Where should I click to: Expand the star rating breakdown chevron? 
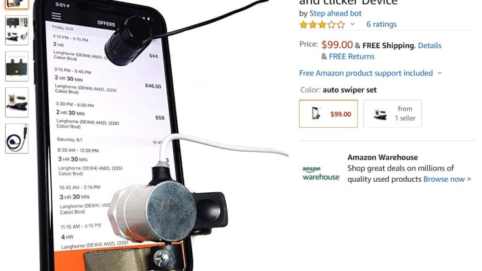(352, 24)
